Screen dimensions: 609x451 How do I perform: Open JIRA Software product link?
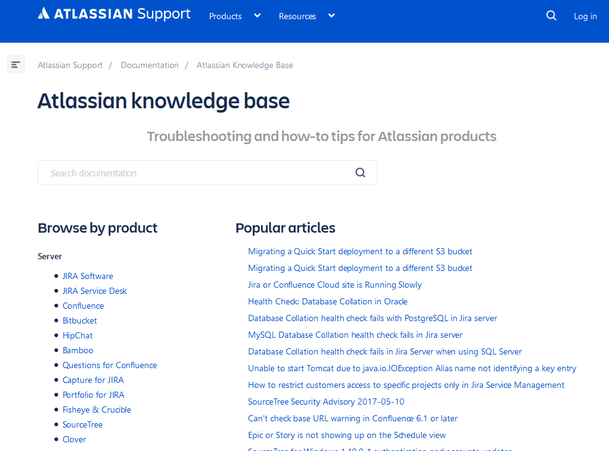88,276
